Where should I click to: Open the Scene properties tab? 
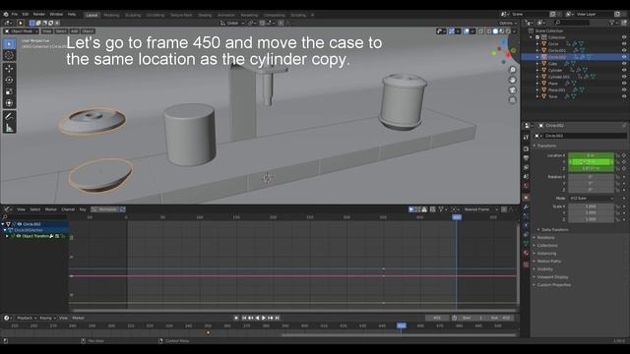tap(526, 177)
